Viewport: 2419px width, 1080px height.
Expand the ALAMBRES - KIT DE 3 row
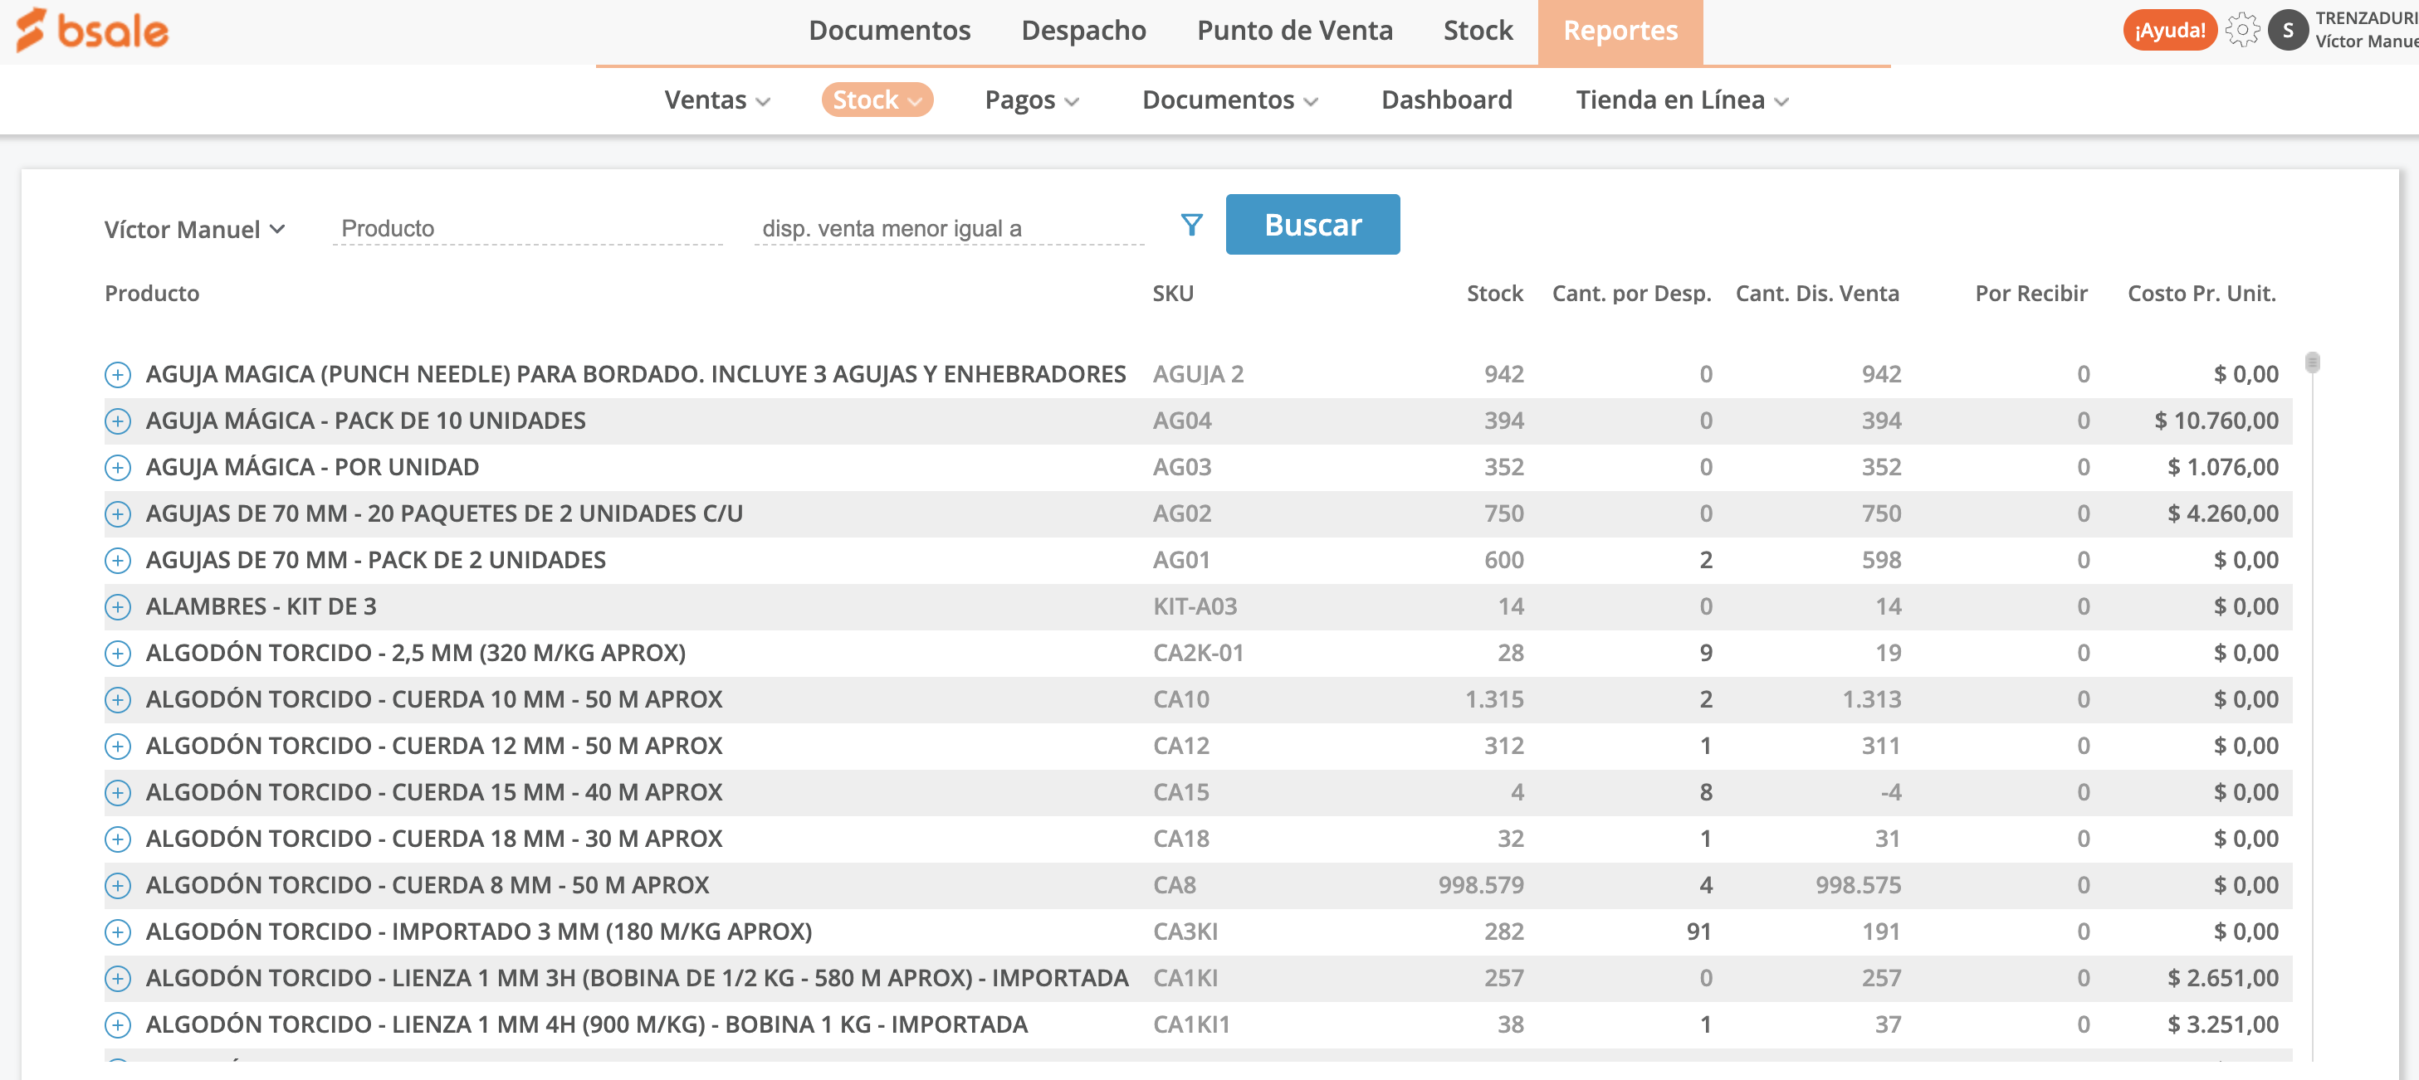(x=117, y=606)
